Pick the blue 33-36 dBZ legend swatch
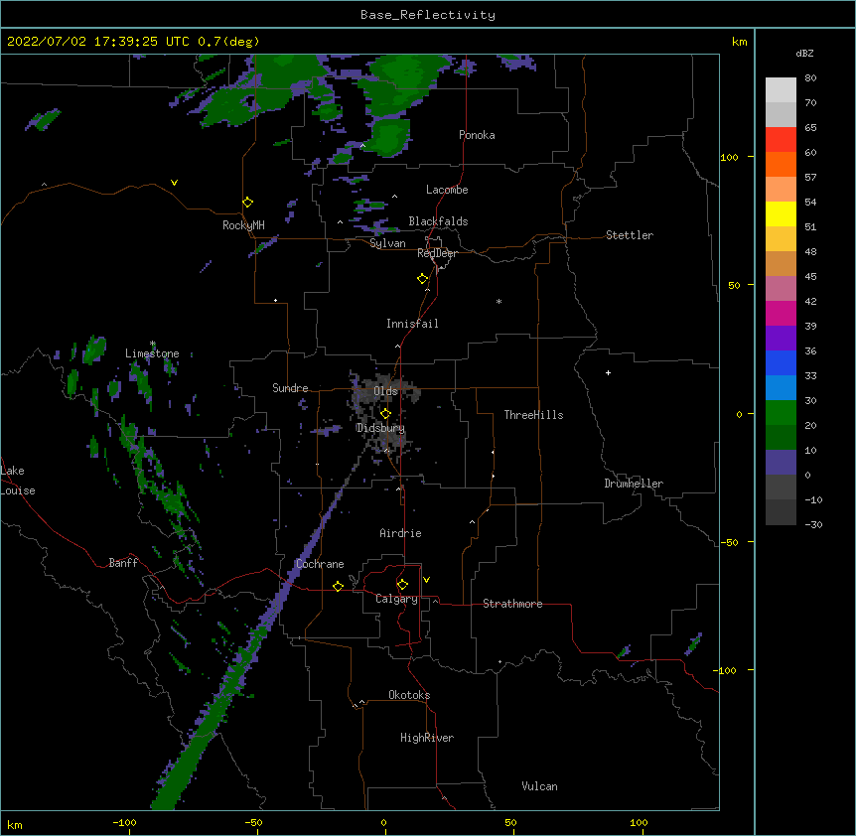856x836 pixels. [781, 362]
